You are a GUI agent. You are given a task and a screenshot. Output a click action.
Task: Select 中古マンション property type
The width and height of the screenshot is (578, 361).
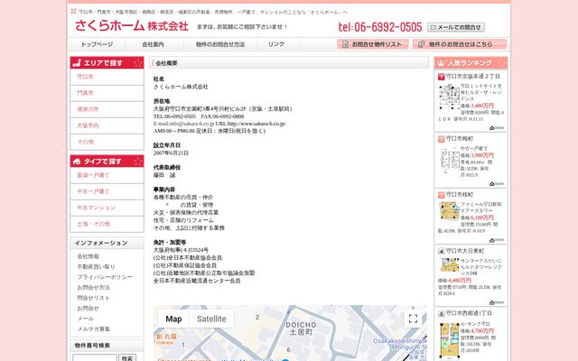click(107, 208)
